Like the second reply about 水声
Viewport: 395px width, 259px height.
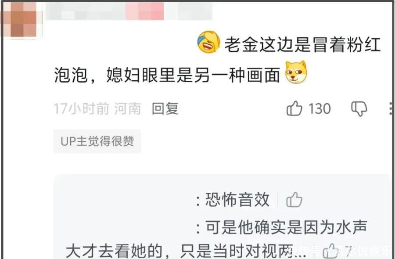(x=332, y=251)
